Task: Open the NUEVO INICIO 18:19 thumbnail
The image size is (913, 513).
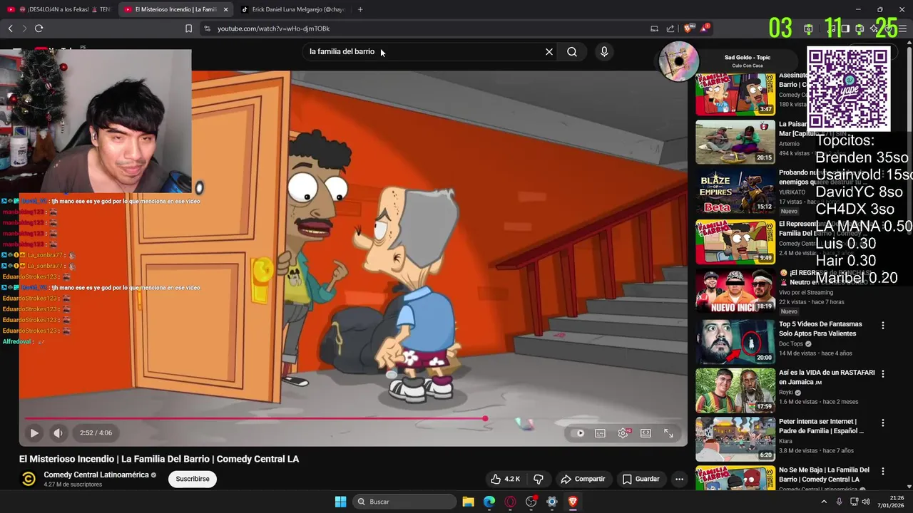Action: (735, 290)
